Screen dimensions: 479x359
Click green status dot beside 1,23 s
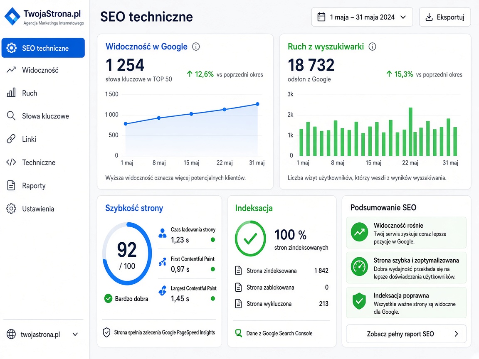coord(213,240)
